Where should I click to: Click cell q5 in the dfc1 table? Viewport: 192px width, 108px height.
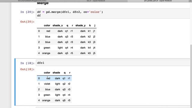click(x=64, y=100)
